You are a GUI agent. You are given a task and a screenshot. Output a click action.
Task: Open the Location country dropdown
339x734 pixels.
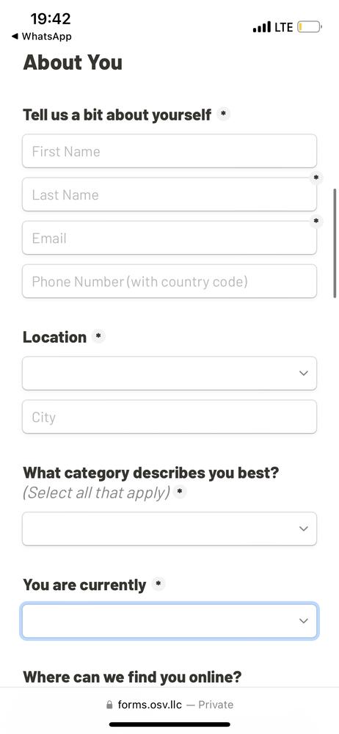[169, 373]
